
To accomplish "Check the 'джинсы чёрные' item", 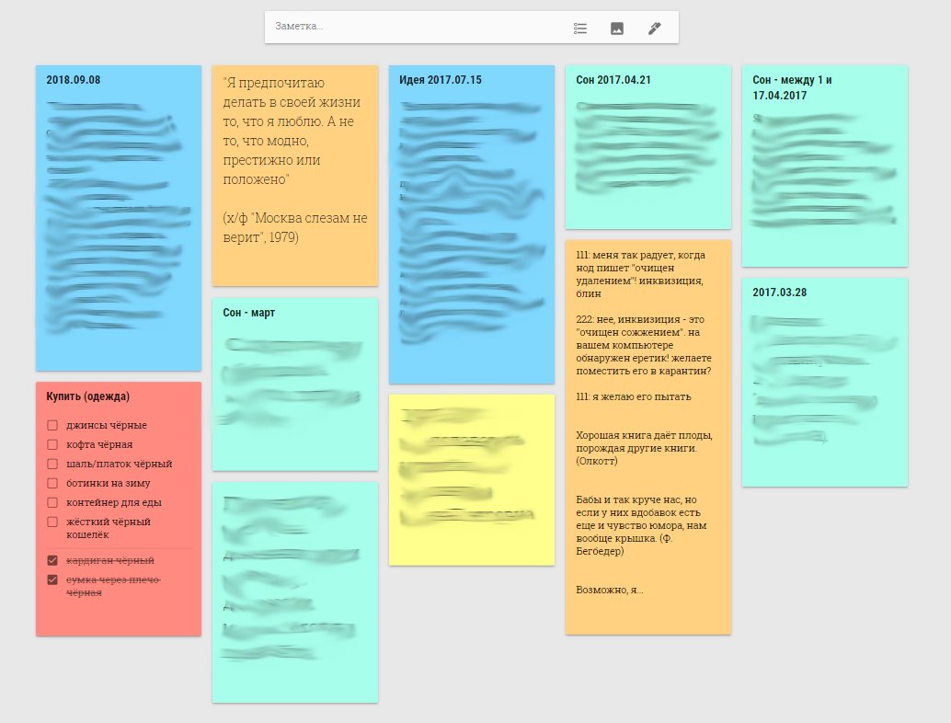I will pyautogui.click(x=52, y=425).
